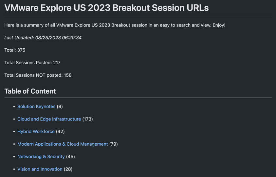Click the (28) count beside Vision and Innovation
The width and height of the screenshot is (276, 177).
(68, 169)
